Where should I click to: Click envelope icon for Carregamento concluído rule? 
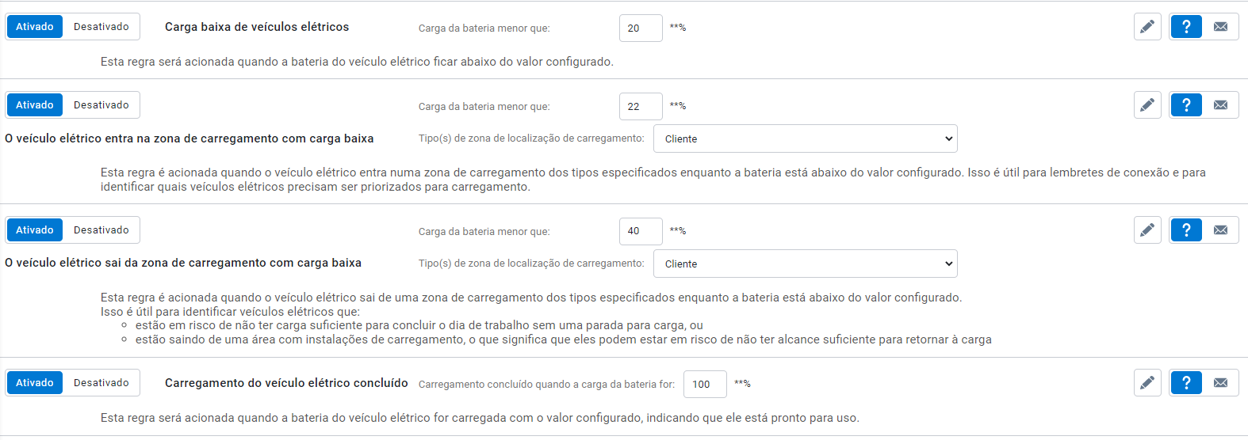click(1221, 383)
